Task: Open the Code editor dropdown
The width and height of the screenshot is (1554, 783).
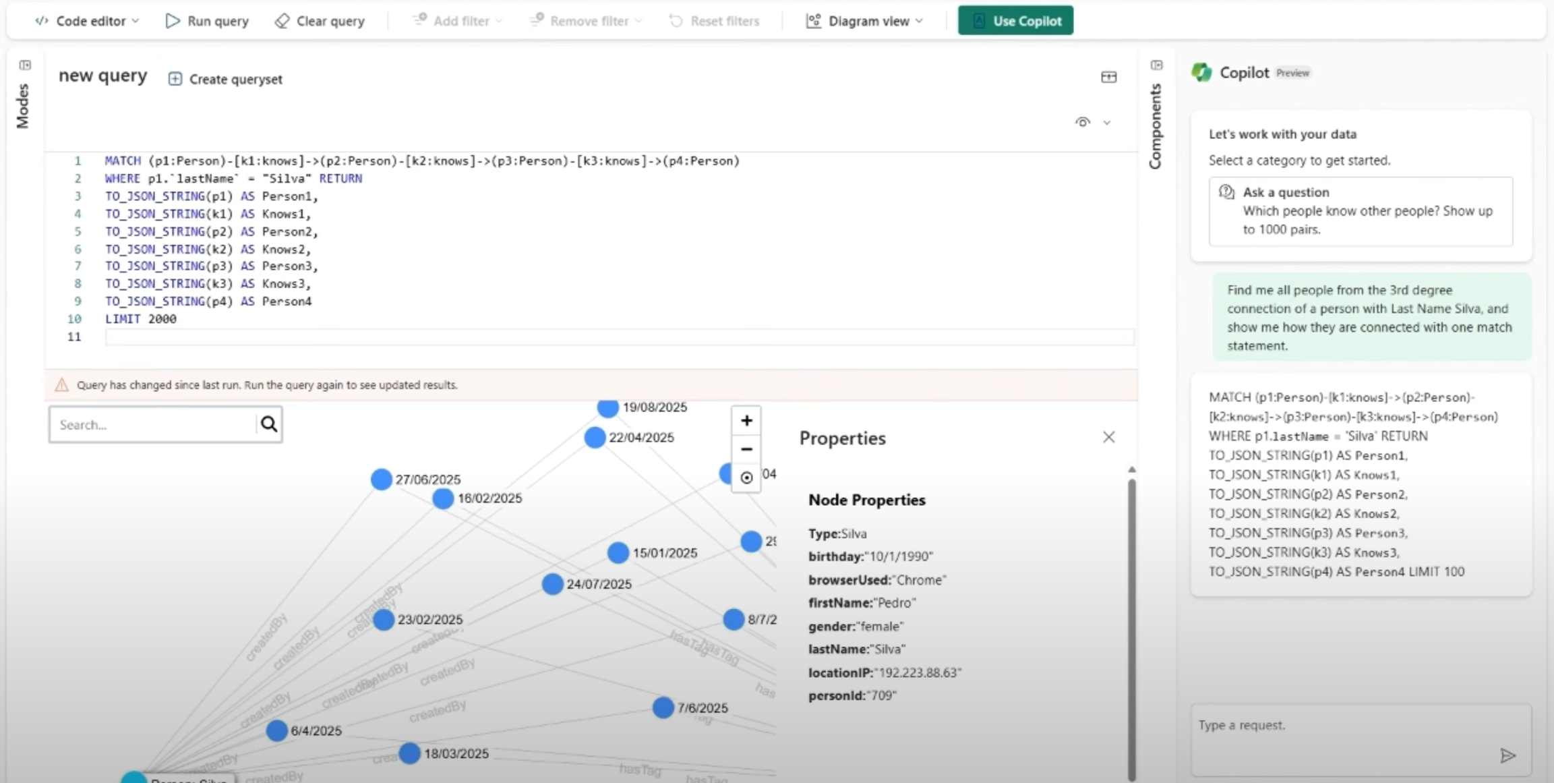Action: [x=88, y=21]
